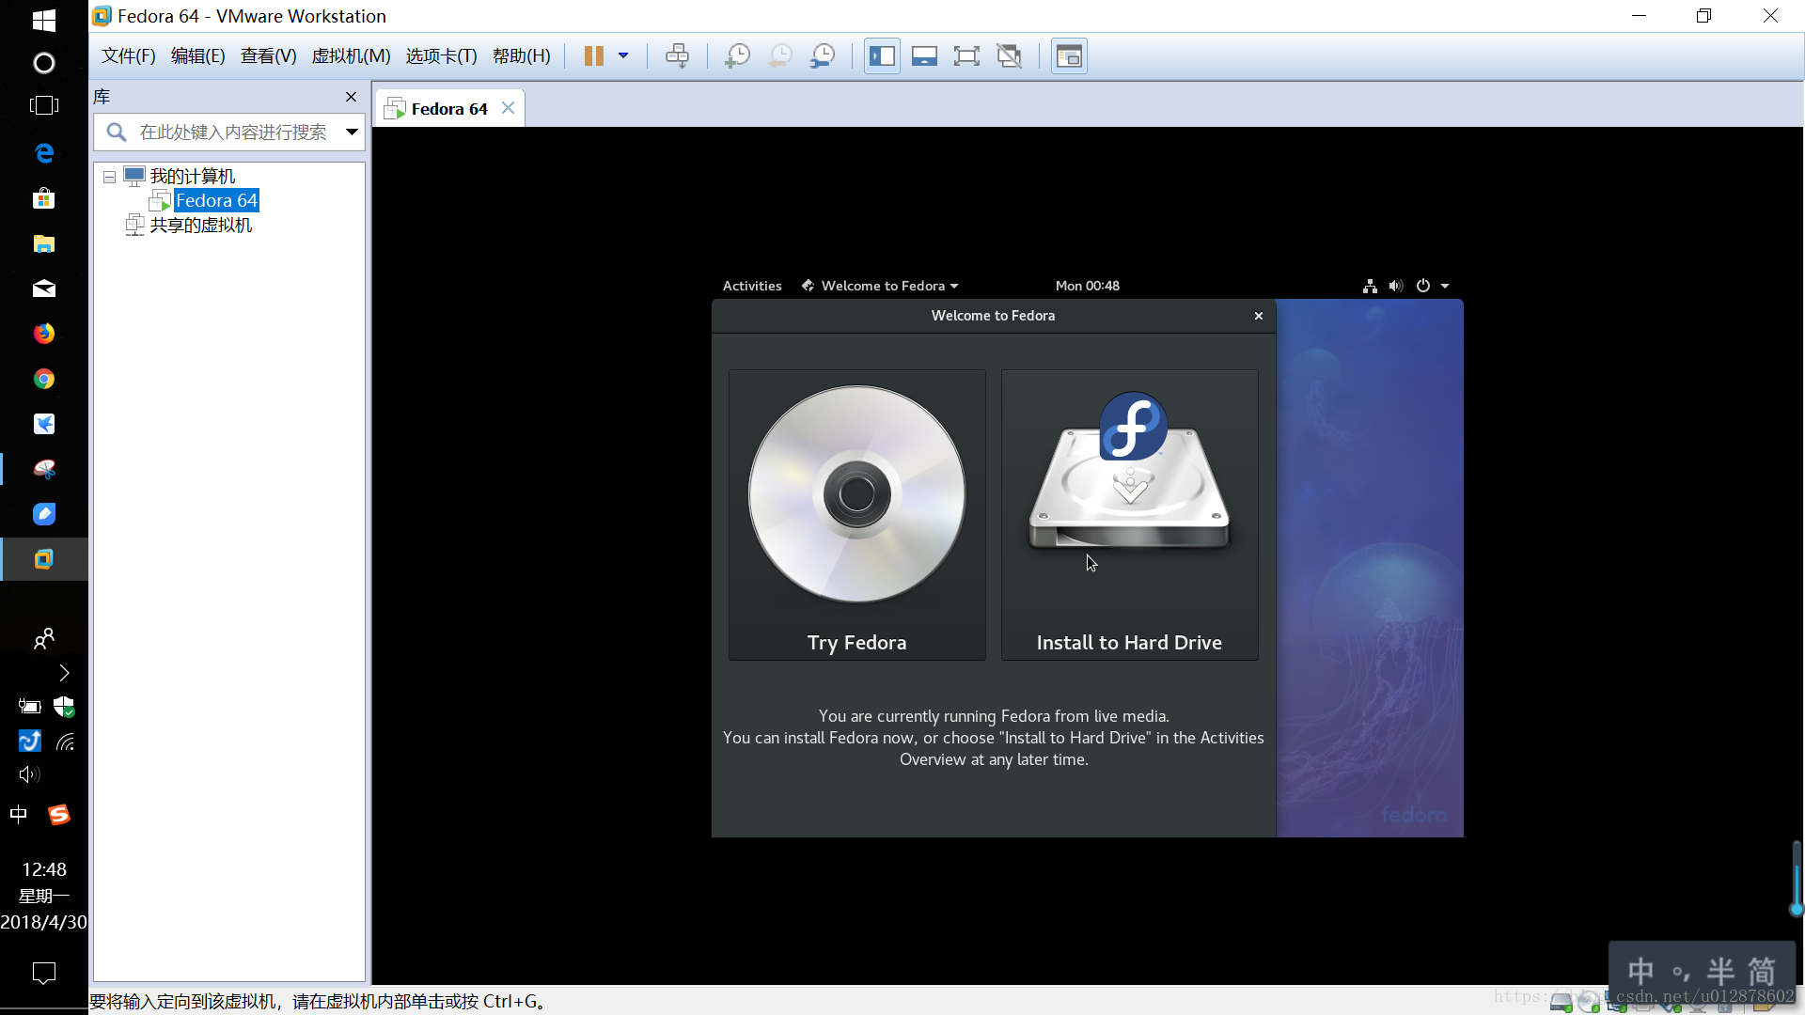Revert to the previous snapshot
The width and height of the screenshot is (1805, 1015).
[780, 56]
